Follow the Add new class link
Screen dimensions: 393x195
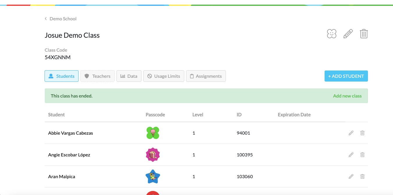click(x=347, y=96)
